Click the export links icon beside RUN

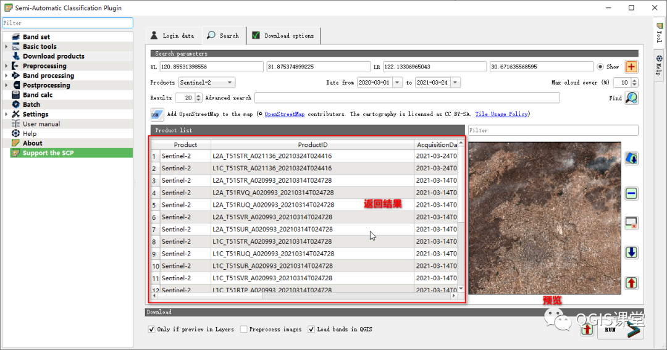(x=587, y=330)
